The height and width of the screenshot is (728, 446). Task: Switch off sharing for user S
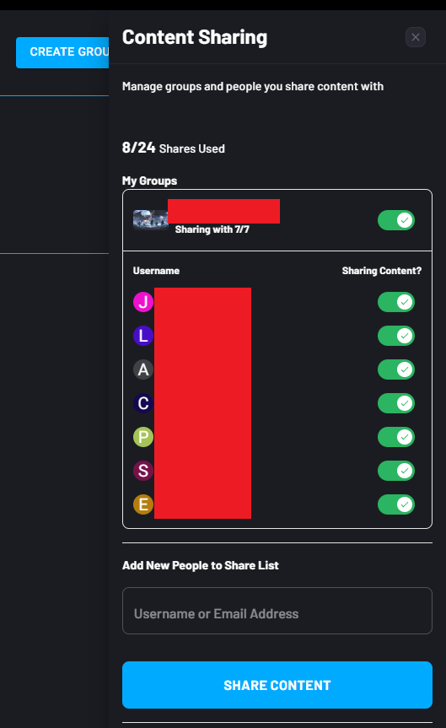coord(396,471)
